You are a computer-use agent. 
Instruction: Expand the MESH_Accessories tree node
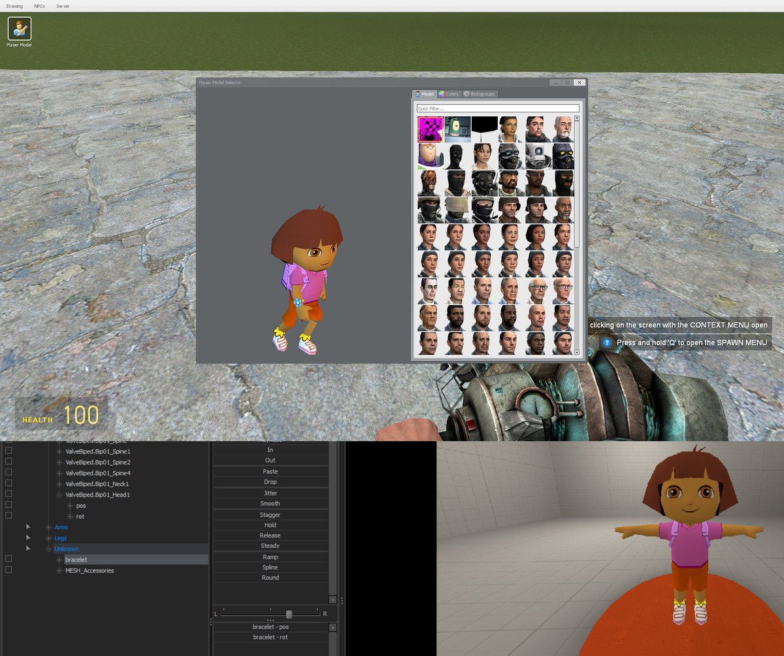point(59,570)
